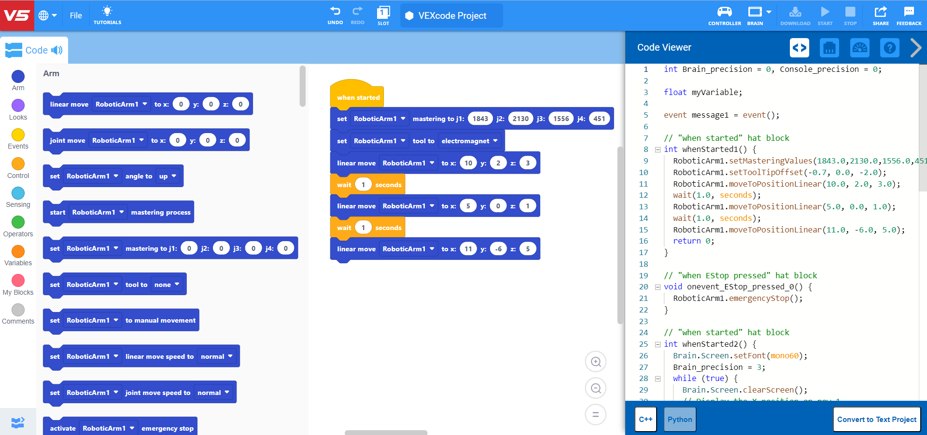Switch Code Viewer to Python
The image size is (927, 435).
pos(680,420)
